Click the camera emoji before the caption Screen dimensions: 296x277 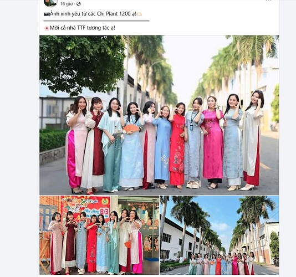(x=47, y=14)
